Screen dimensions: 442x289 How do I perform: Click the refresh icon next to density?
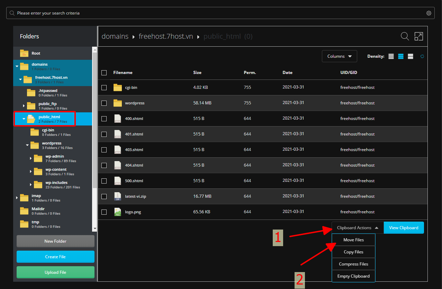point(422,56)
